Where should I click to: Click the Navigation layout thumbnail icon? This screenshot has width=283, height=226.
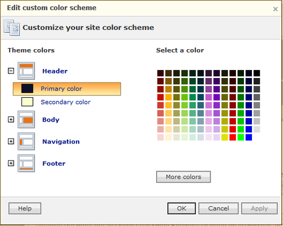click(26, 141)
